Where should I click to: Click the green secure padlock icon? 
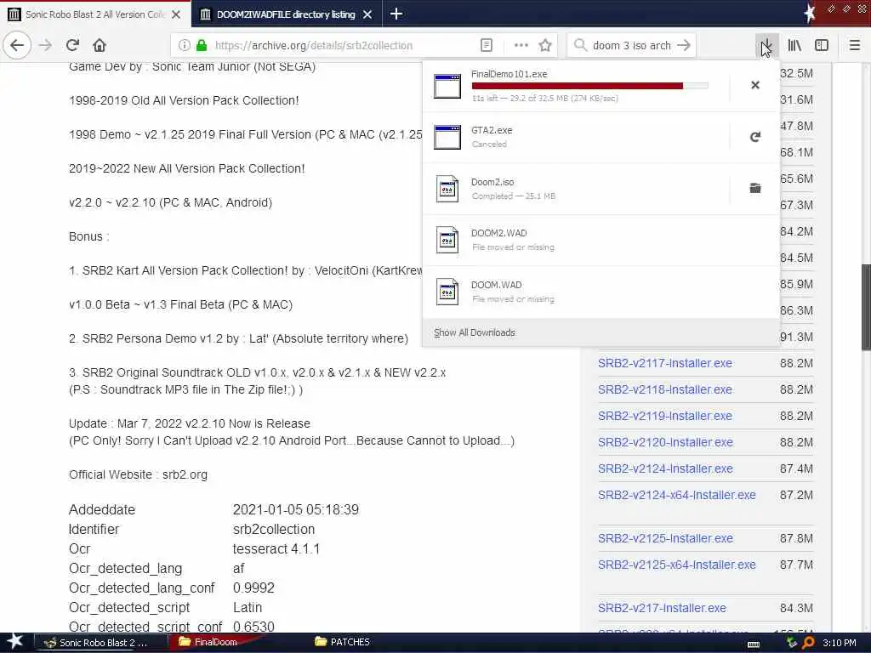tap(202, 46)
